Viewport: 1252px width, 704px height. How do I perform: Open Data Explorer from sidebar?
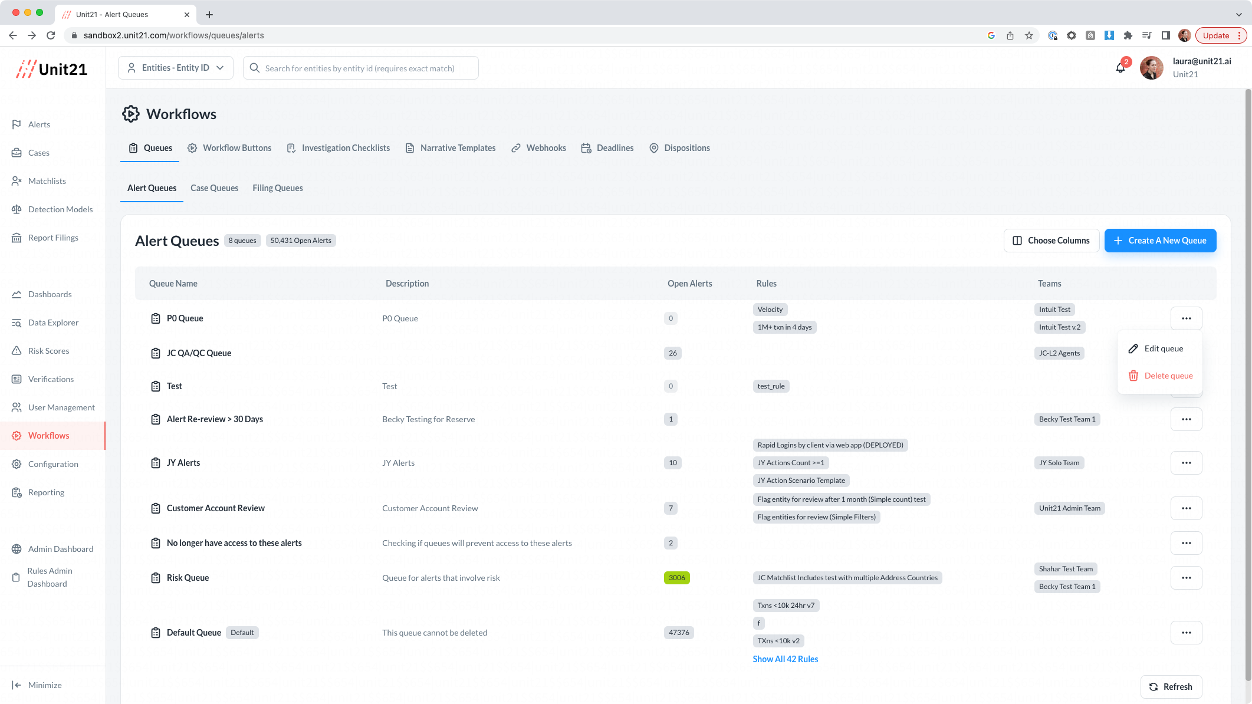pyautogui.click(x=53, y=323)
